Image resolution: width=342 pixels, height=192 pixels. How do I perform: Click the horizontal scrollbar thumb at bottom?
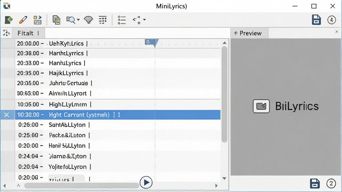[x=82, y=186]
